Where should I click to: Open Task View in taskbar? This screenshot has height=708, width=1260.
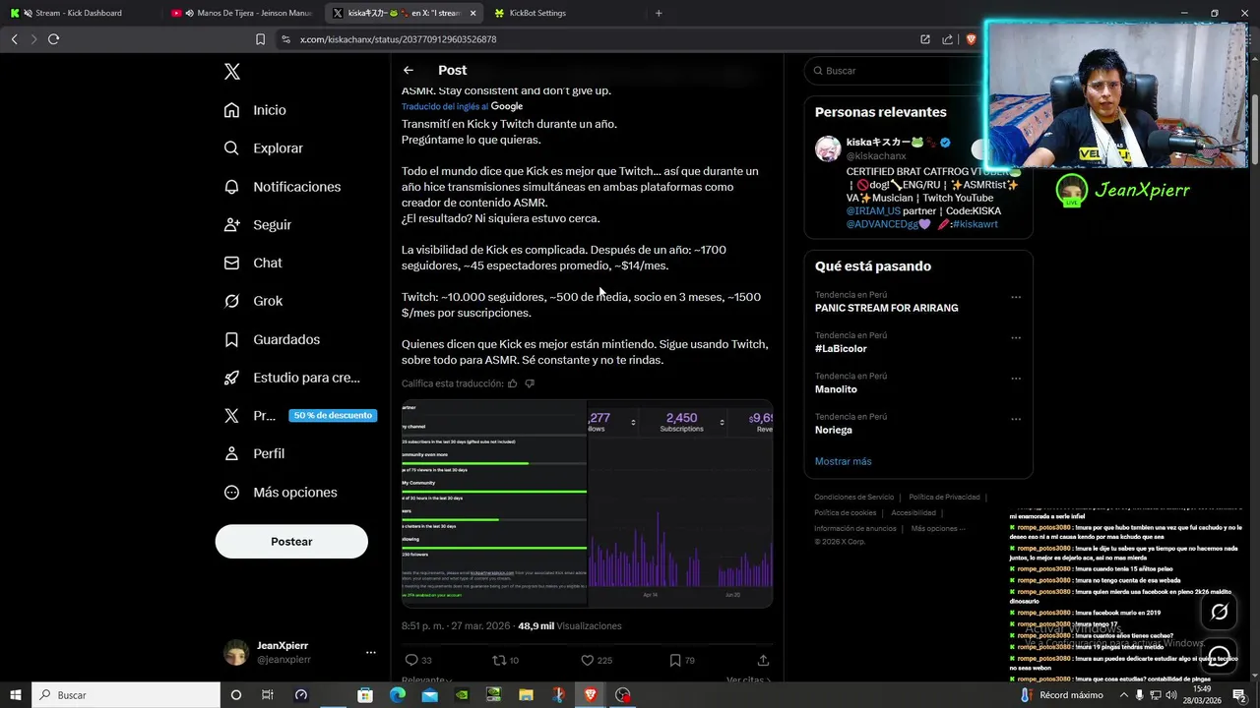point(268,695)
